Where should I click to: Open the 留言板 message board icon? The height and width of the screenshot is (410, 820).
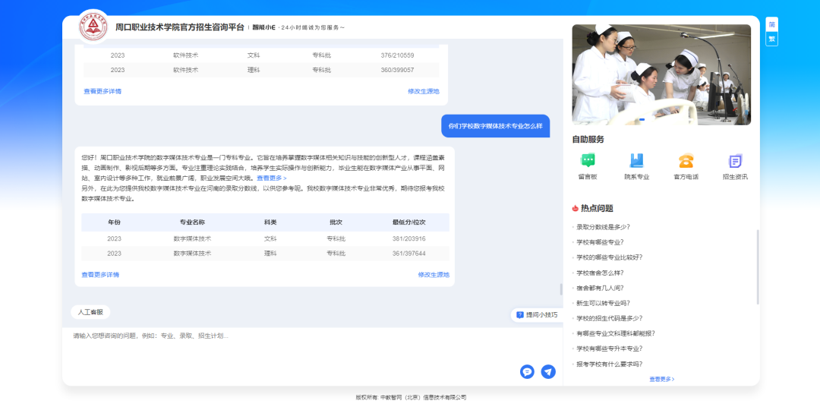click(588, 160)
